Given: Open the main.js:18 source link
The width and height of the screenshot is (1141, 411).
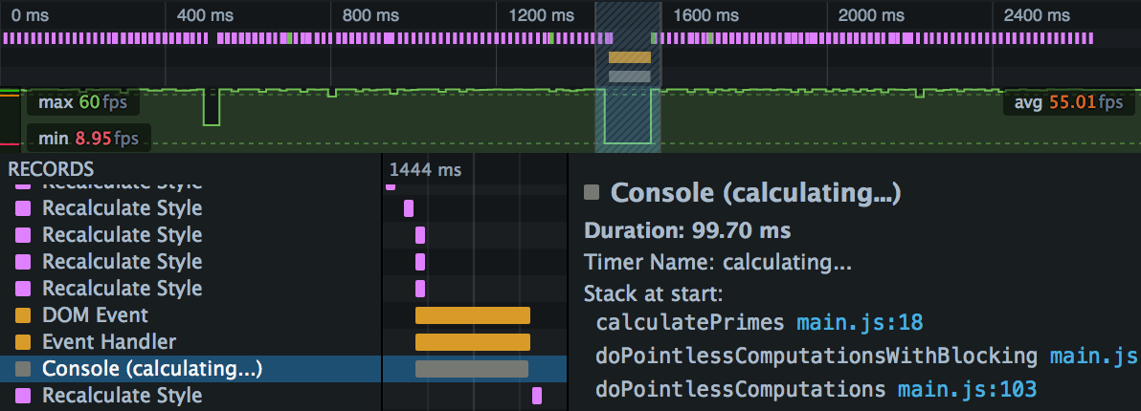Looking at the screenshot, I should tap(860, 322).
